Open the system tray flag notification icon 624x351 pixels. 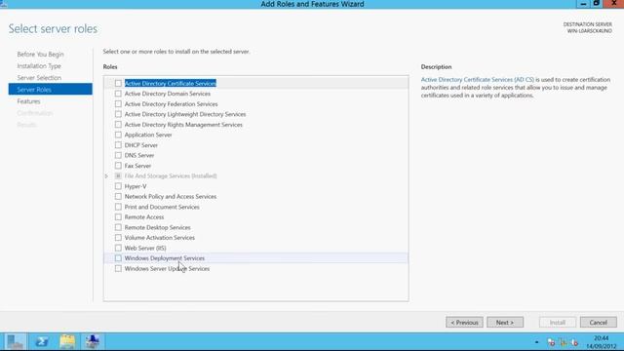point(551,342)
